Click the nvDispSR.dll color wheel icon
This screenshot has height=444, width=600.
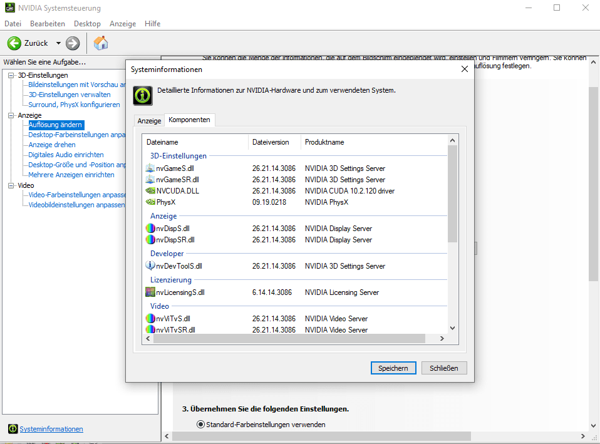click(x=150, y=240)
